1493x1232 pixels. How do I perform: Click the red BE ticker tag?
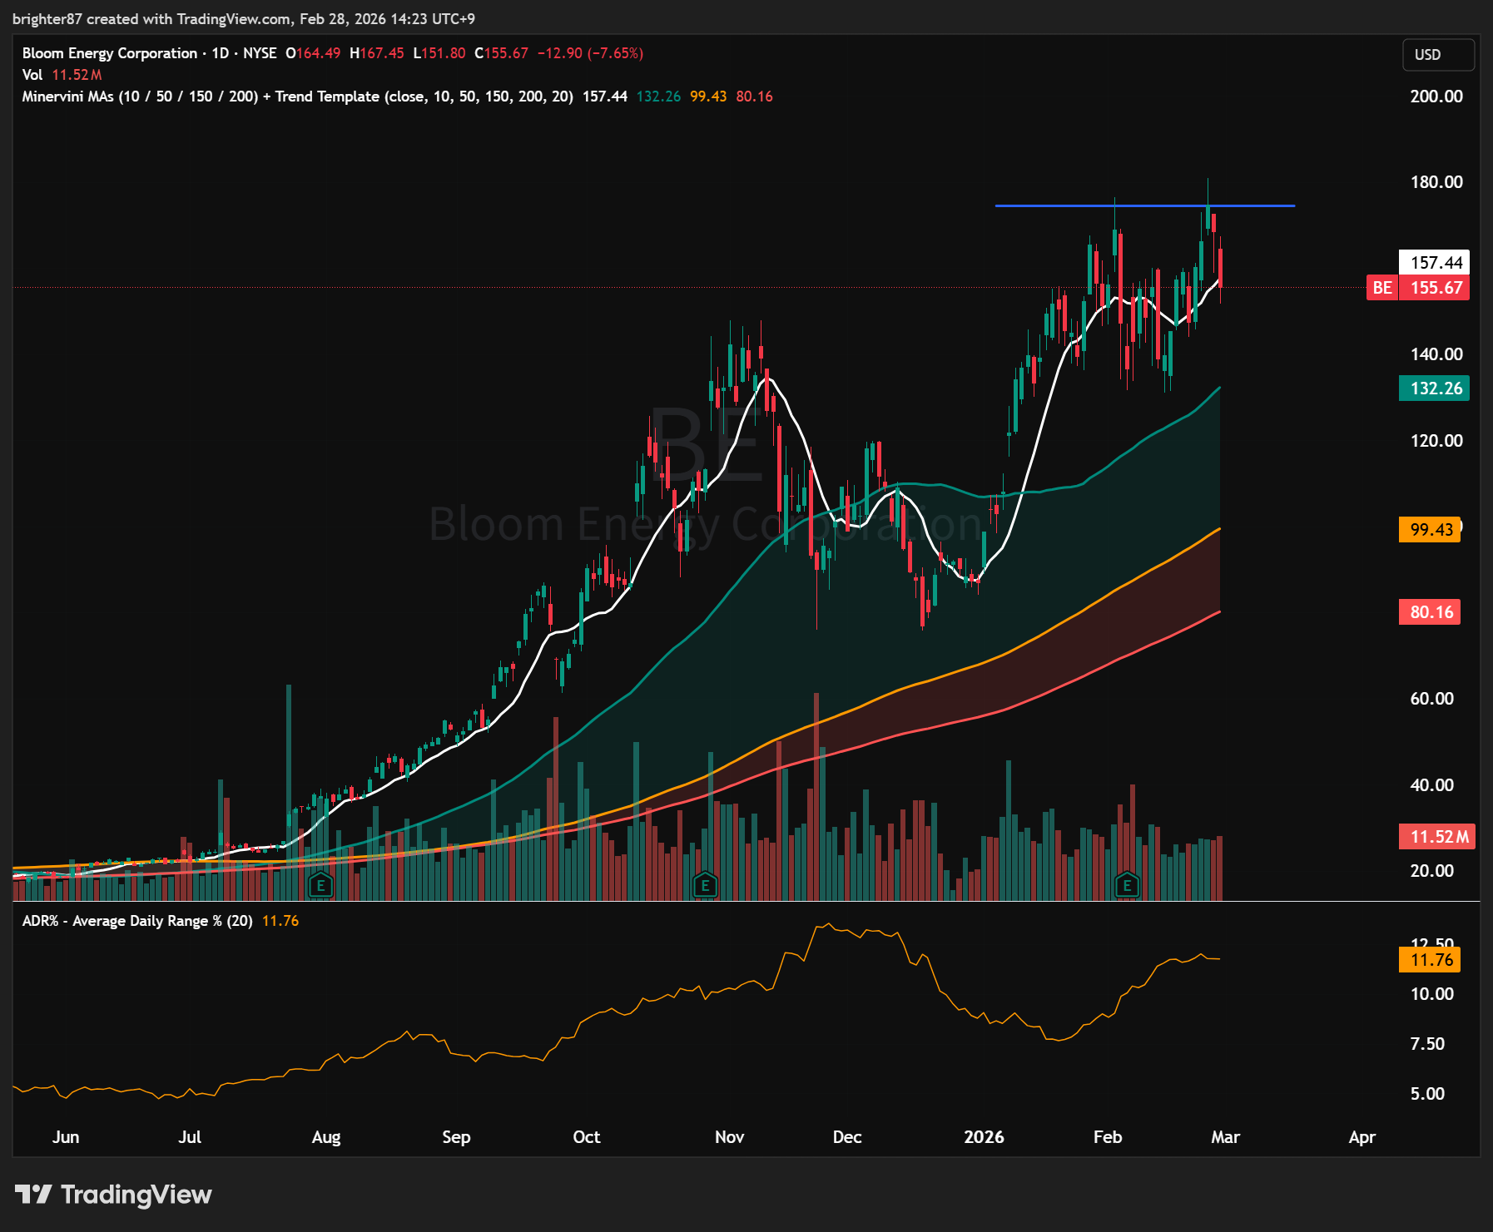point(1382,288)
